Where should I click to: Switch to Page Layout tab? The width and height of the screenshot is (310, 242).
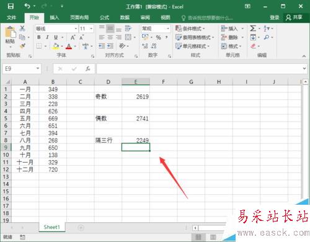pos(79,17)
